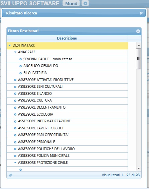Click the Risultato Ricerca dialog title
Viewport: 149px width, 189px height.
pyautogui.click(x=21, y=13)
